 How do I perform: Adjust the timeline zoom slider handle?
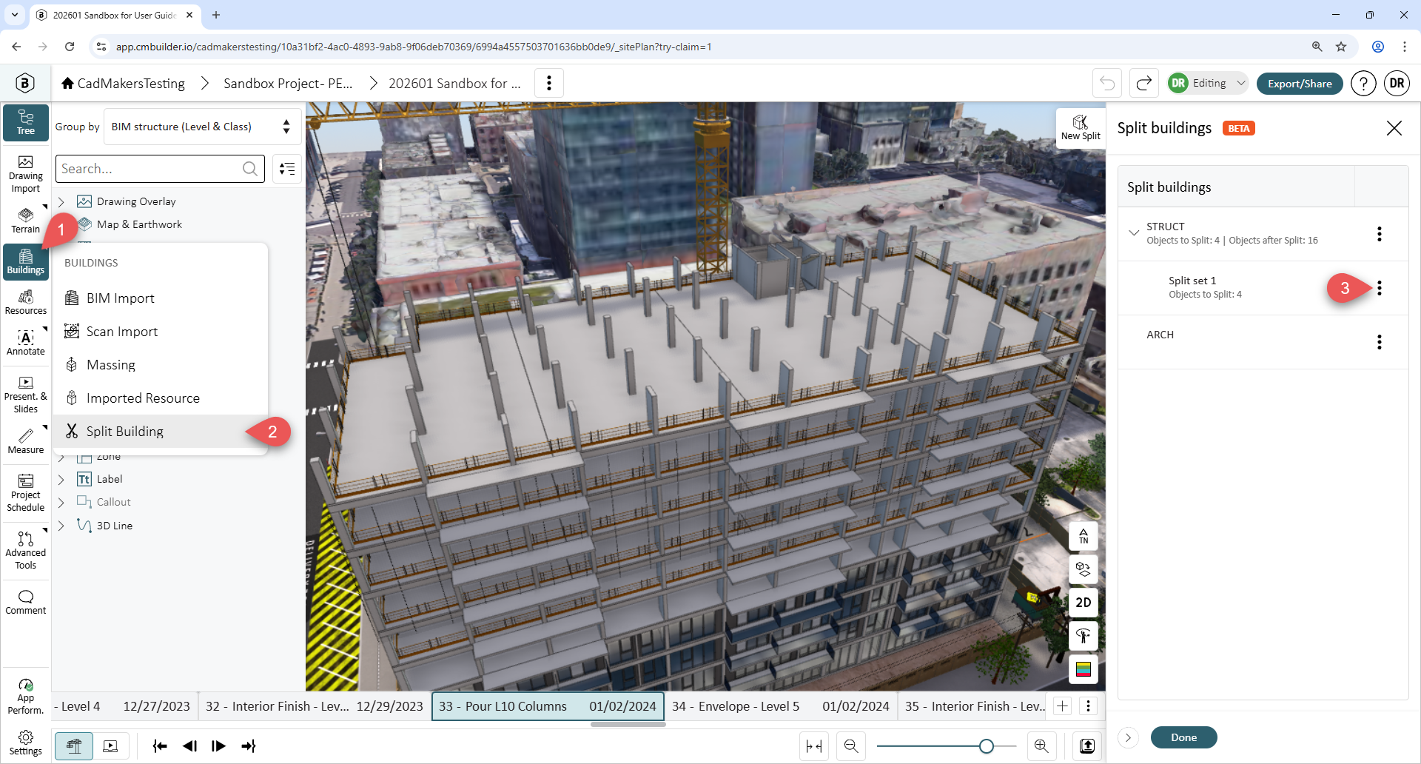click(x=986, y=746)
